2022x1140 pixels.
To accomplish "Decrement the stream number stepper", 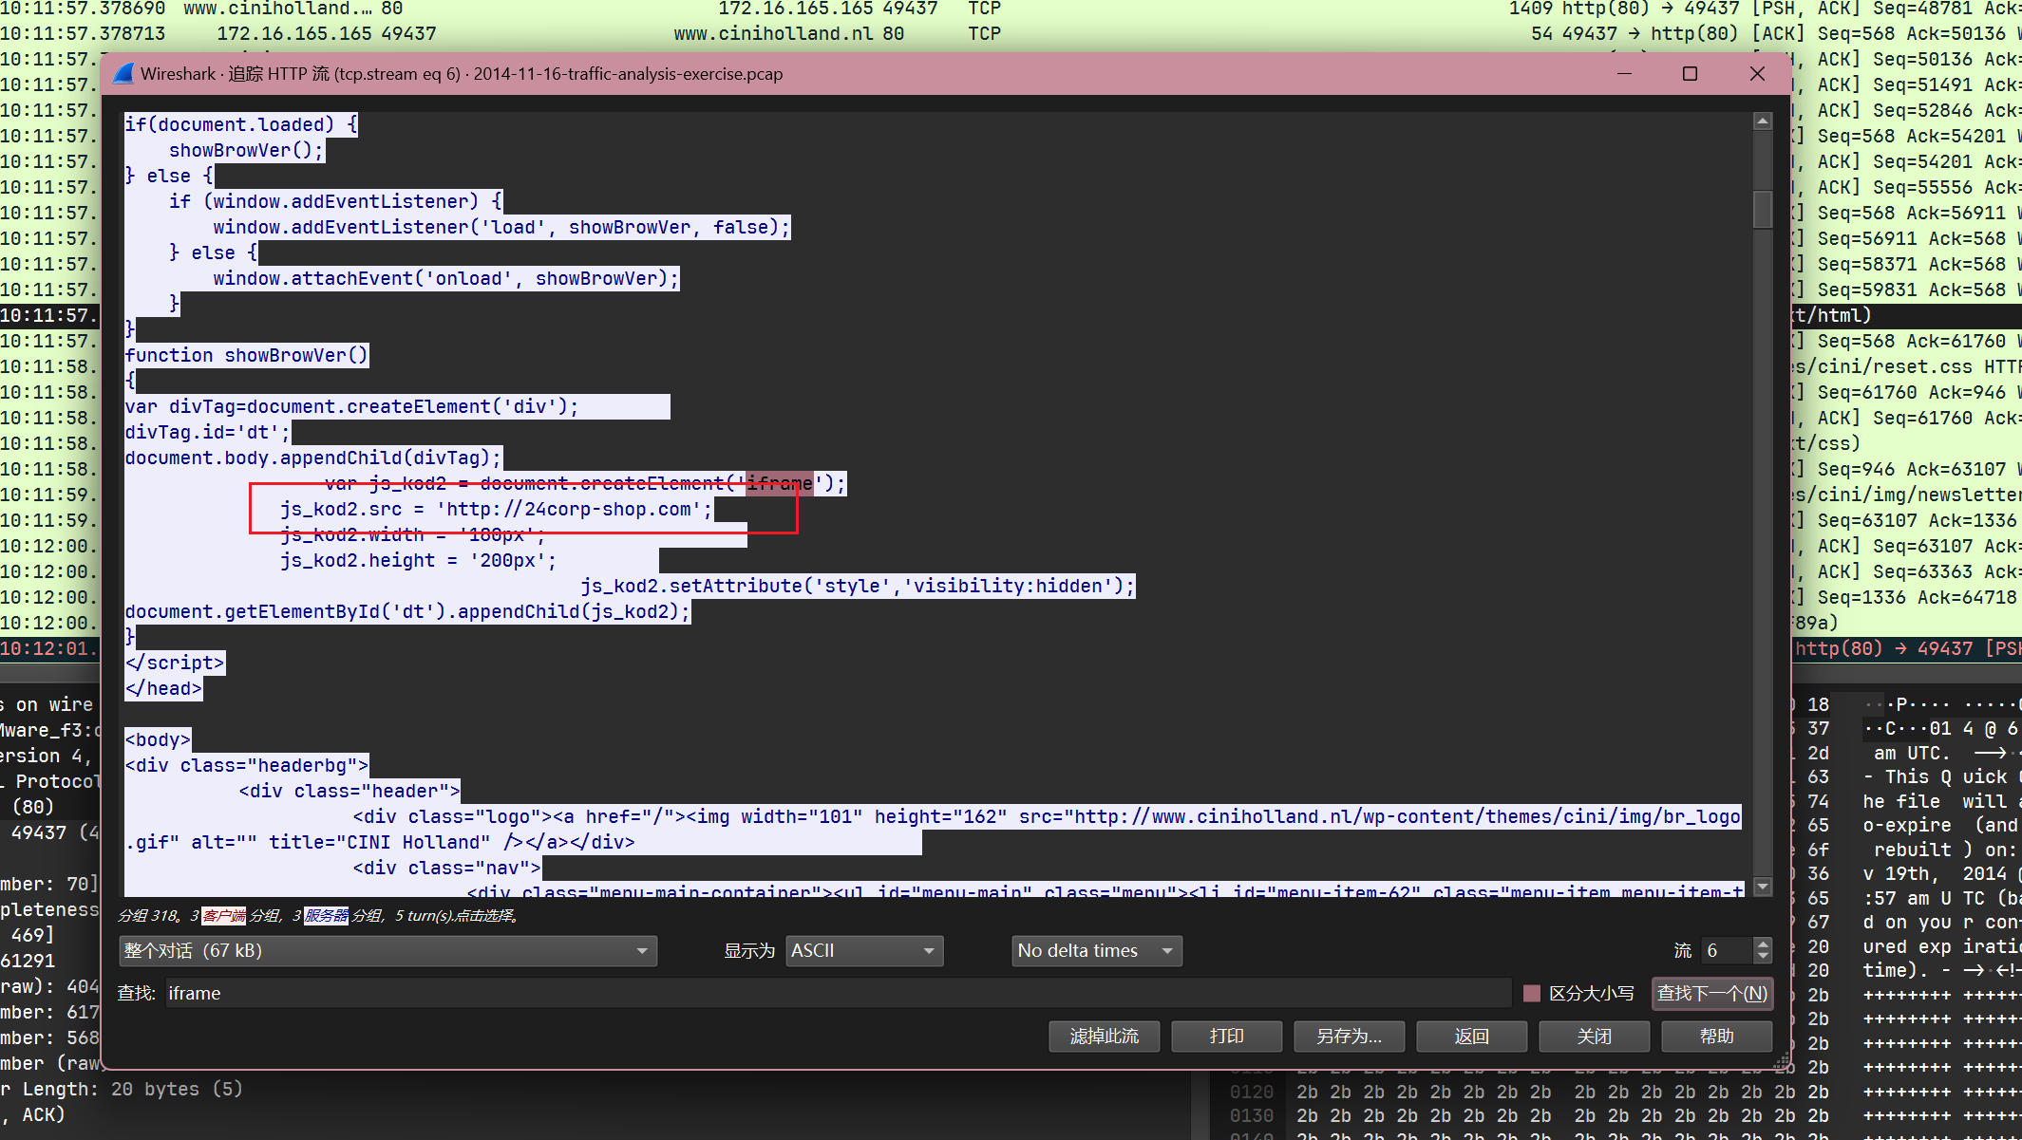I will coord(1763,957).
